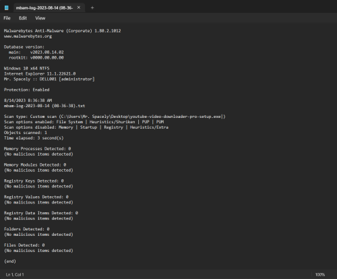Click the 'Registry Values Detected: 0' line
This screenshot has width=337, height=279.
click(36, 197)
